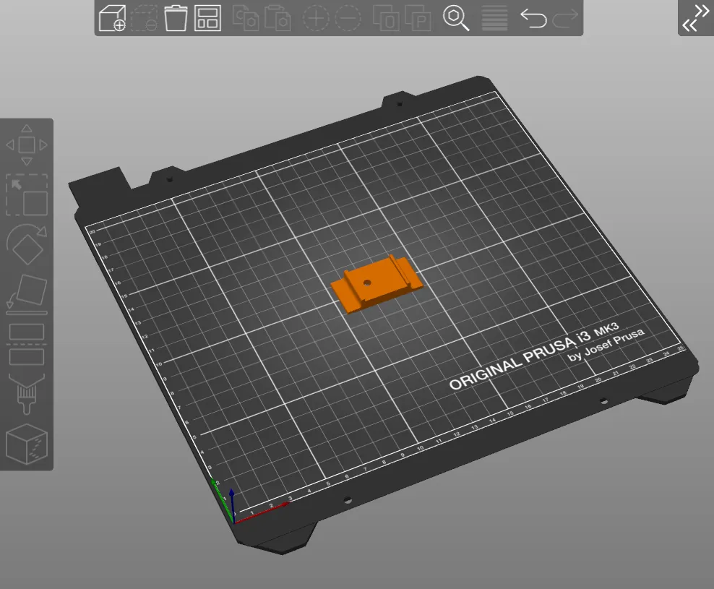Collapse the sidebar with the double-arrow icon

(696, 18)
